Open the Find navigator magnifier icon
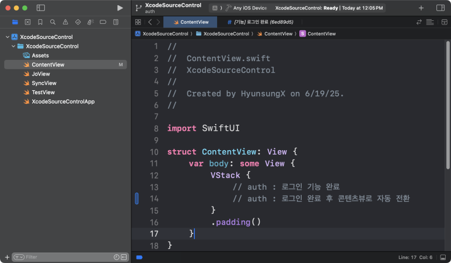This screenshot has height=263, width=451. coord(53,22)
